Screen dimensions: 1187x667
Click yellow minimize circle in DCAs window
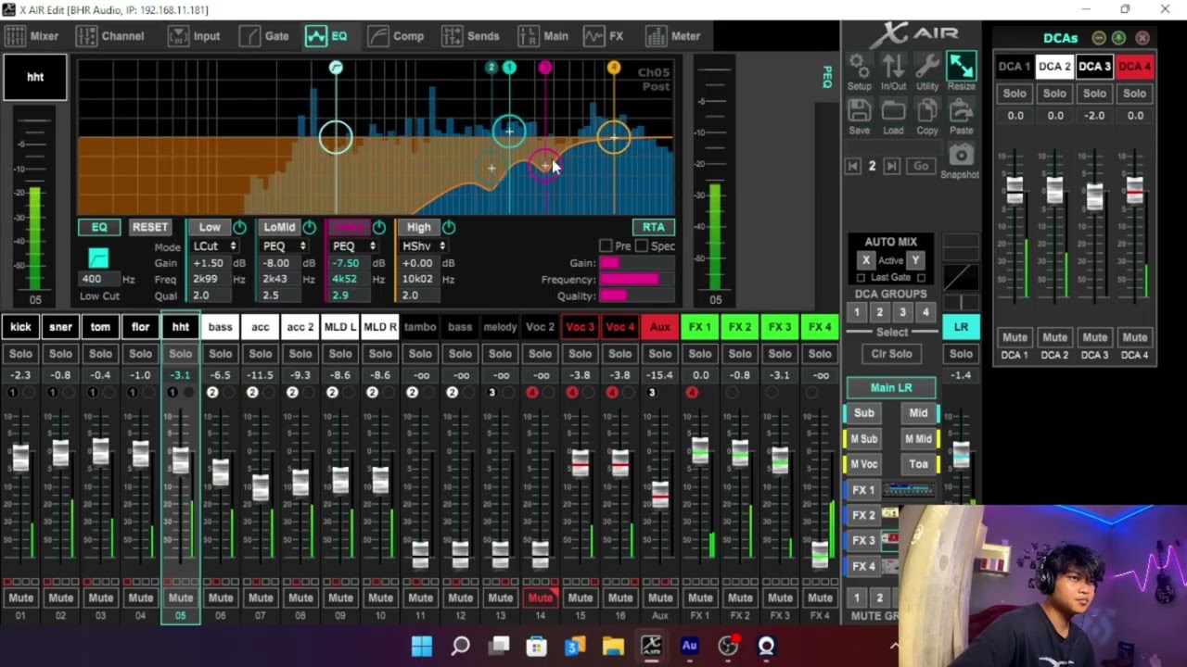click(1099, 38)
